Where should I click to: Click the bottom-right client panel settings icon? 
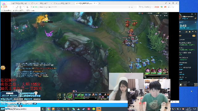(196, 85)
